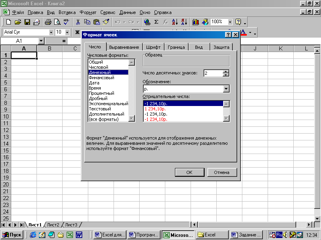The height and width of the screenshot is (240, 321).
Task: Sort ascending with the A-Z icon
Action: (x=175, y=22)
